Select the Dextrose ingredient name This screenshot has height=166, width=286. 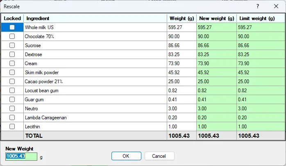pyautogui.click(x=95, y=55)
